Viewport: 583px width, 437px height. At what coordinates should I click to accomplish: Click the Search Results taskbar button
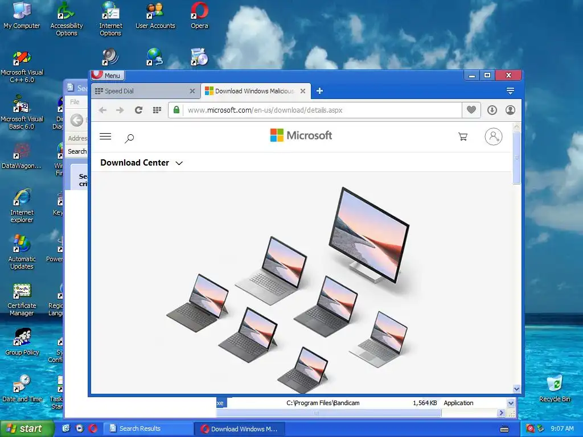[x=148, y=429]
